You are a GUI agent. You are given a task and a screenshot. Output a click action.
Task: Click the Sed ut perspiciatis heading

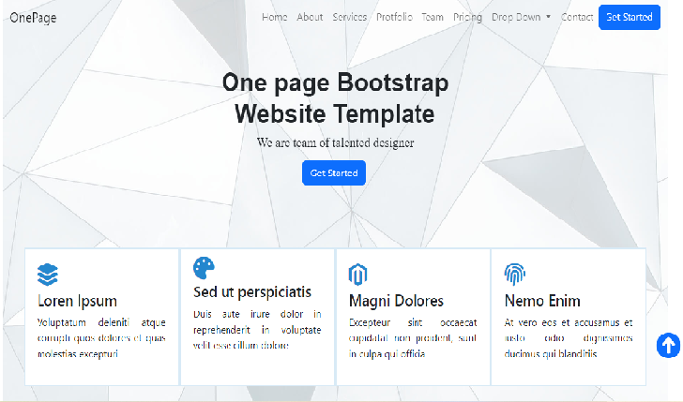(x=252, y=292)
